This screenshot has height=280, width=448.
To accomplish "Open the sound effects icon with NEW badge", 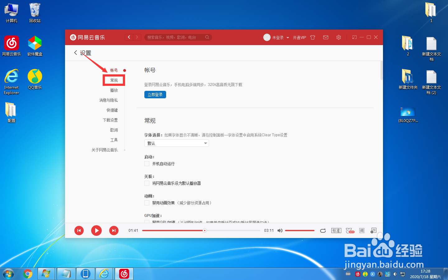I will pos(350,231).
